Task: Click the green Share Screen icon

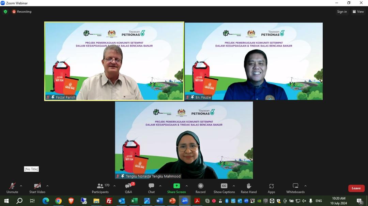Action: 177,186
